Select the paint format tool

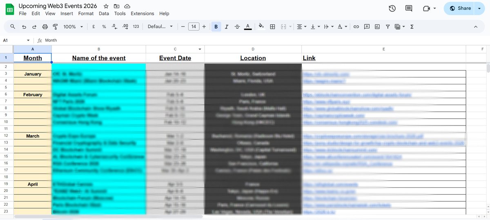point(56,26)
